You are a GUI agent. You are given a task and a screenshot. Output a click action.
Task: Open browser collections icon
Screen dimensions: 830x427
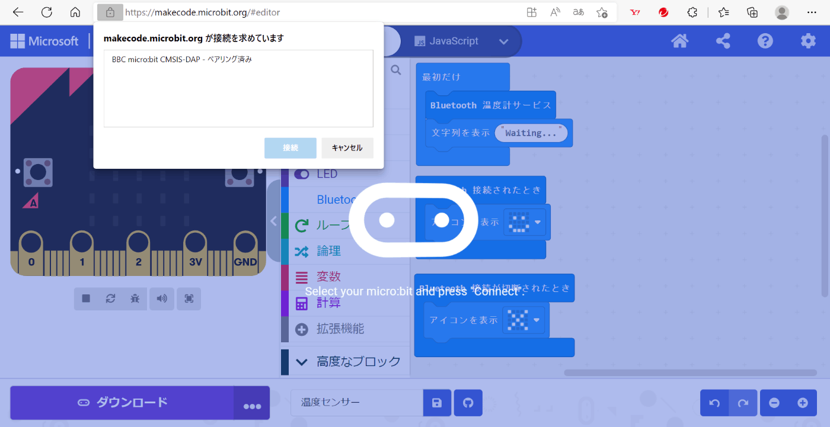pos(752,12)
